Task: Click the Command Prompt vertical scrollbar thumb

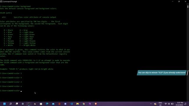Action: (188, 7)
